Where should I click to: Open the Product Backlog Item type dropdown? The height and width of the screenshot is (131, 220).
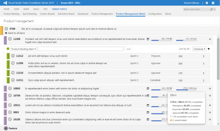tap(24, 49)
